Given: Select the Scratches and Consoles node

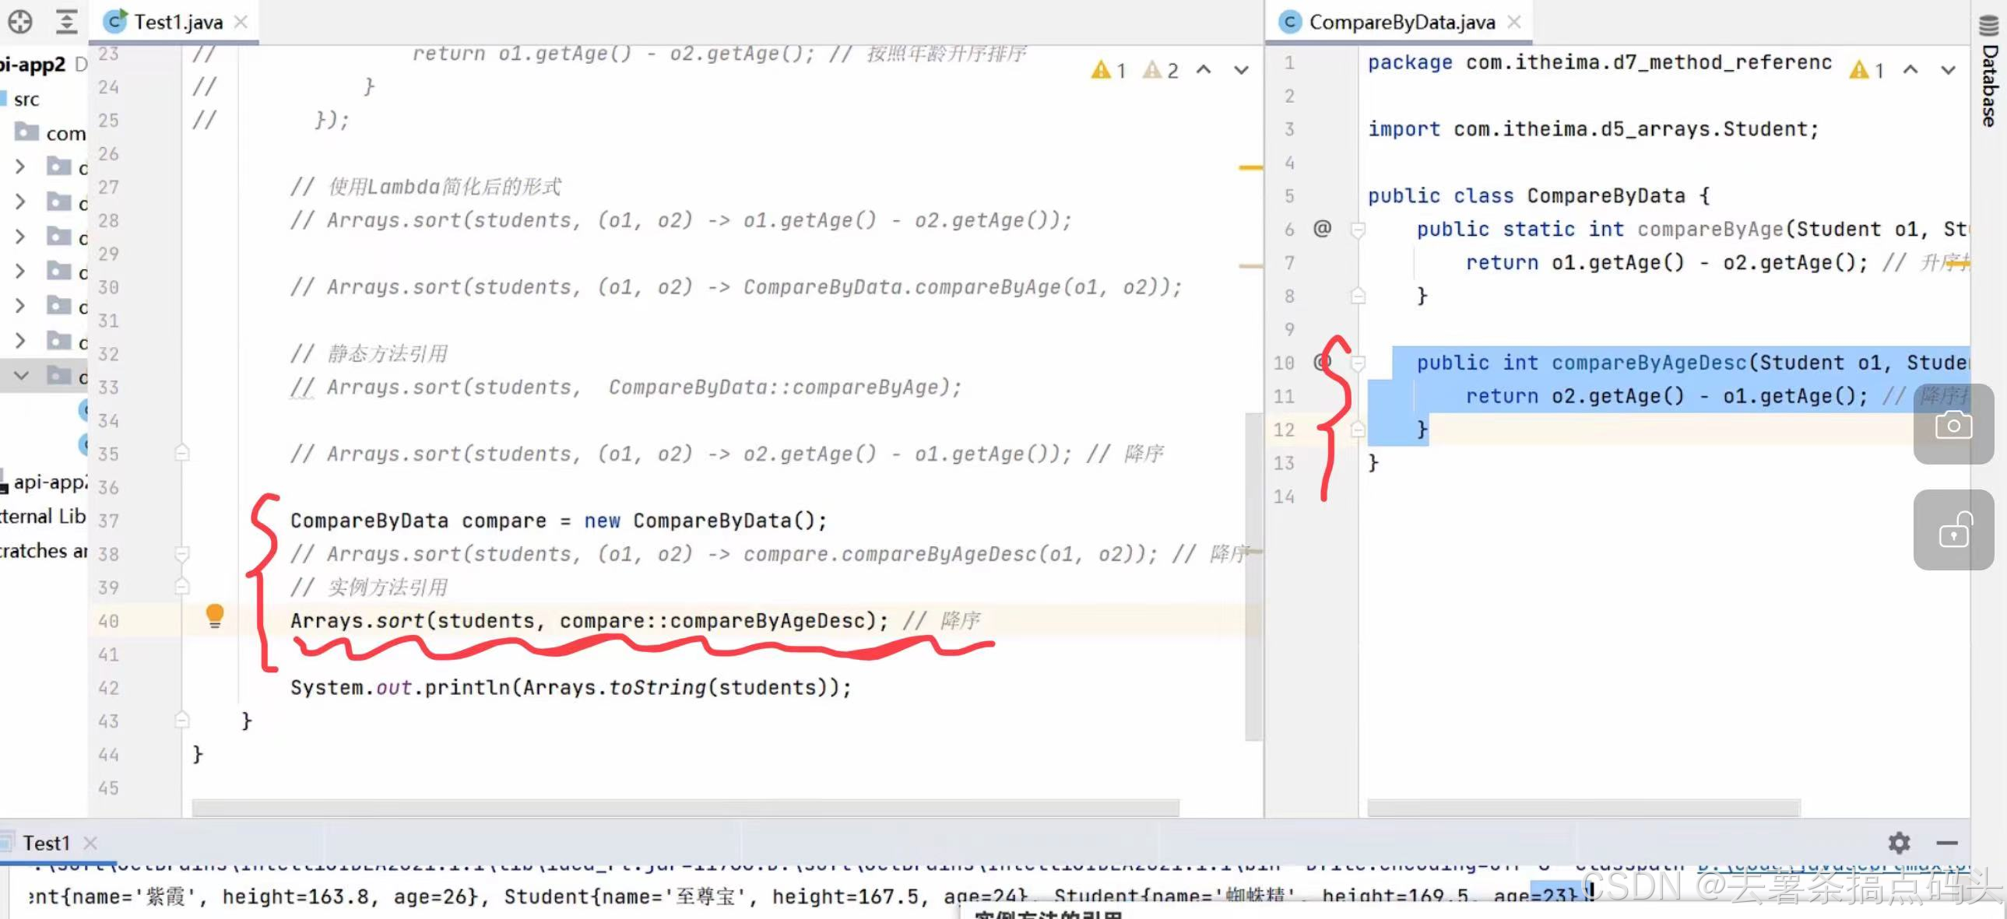Looking at the screenshot, I should tap(43, 551).
